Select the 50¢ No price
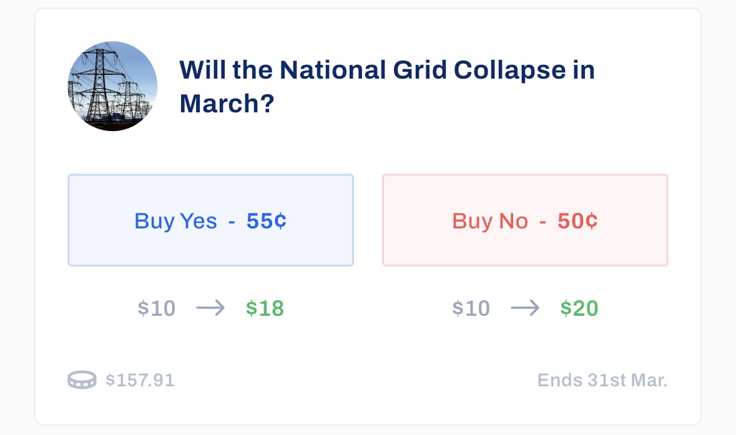This screenshot has width=736, height=435. (577, 221)
